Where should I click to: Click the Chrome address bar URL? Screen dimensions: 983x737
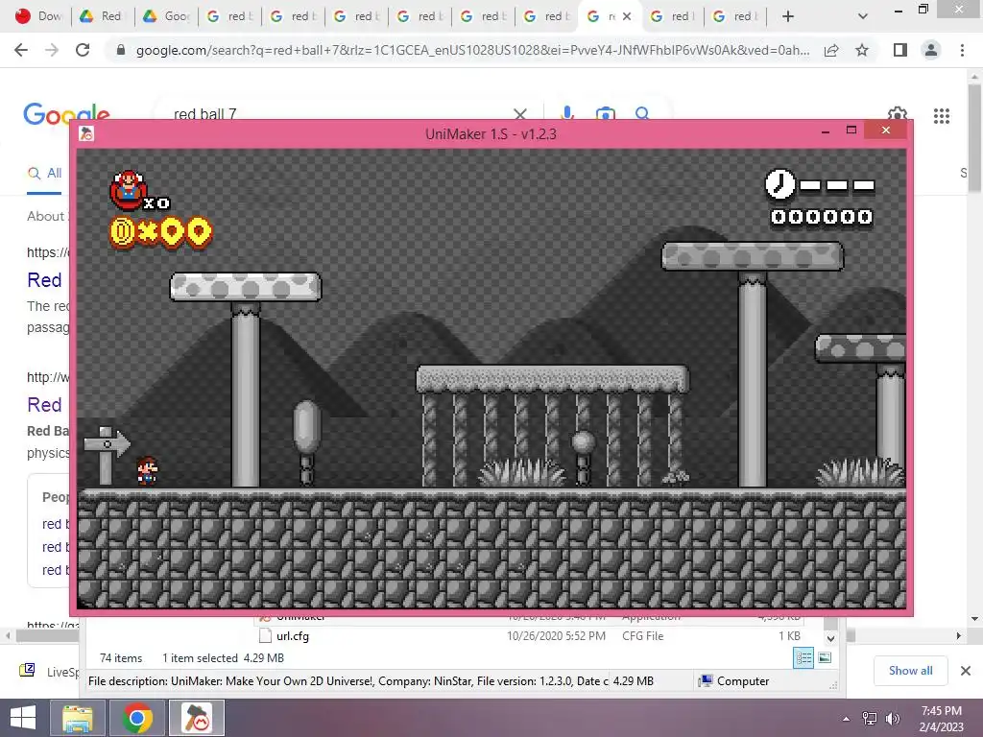pyautogui.click(x=472, y=50)
